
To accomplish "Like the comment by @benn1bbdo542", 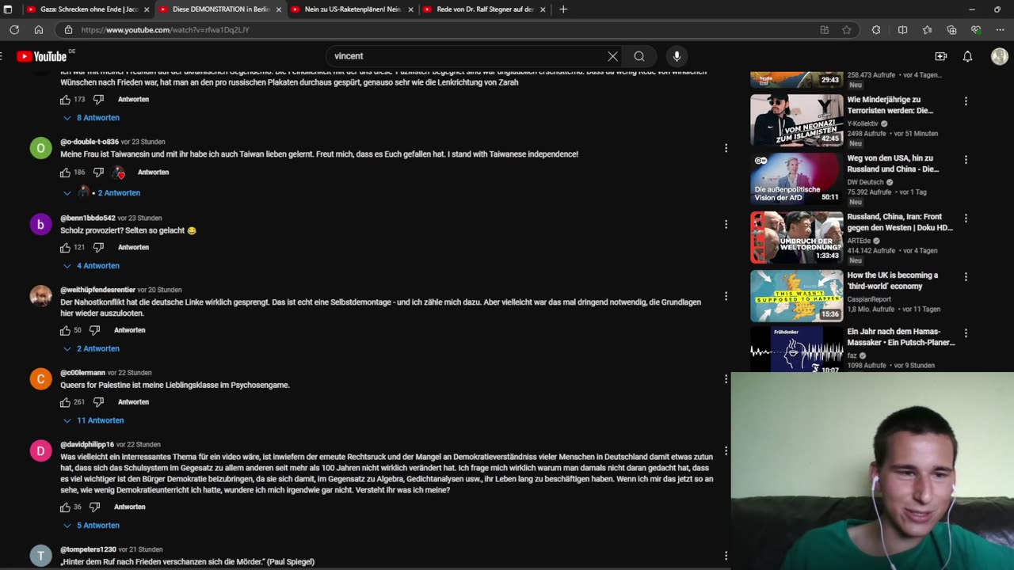I will point(65,248).
